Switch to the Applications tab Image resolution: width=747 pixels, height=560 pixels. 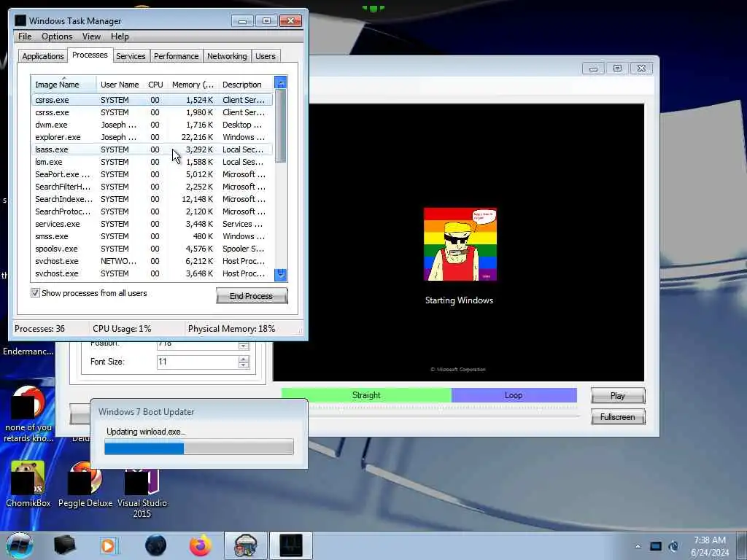pyautogui.click(x=43, y=56)
